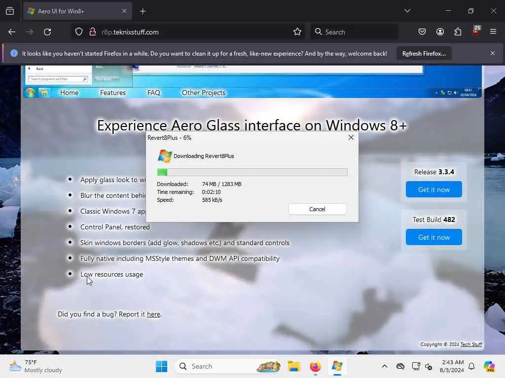
Task: Expand the hidden system tray icons chevron
Action: click(x=385, y=366)
